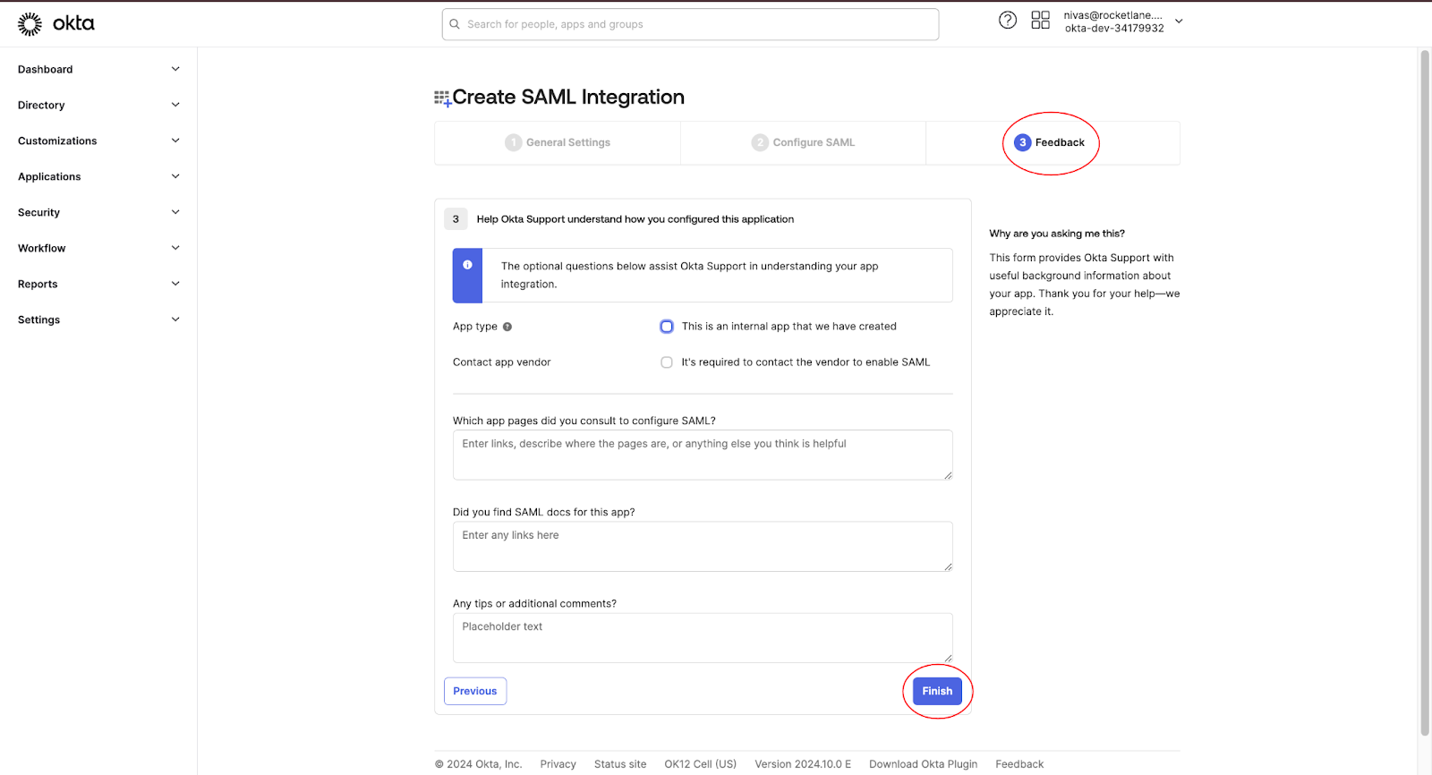The width and height of the screenshot is (1432, 775).
Task: Click the blue info icon in the banner
Action: pos(467,265)
